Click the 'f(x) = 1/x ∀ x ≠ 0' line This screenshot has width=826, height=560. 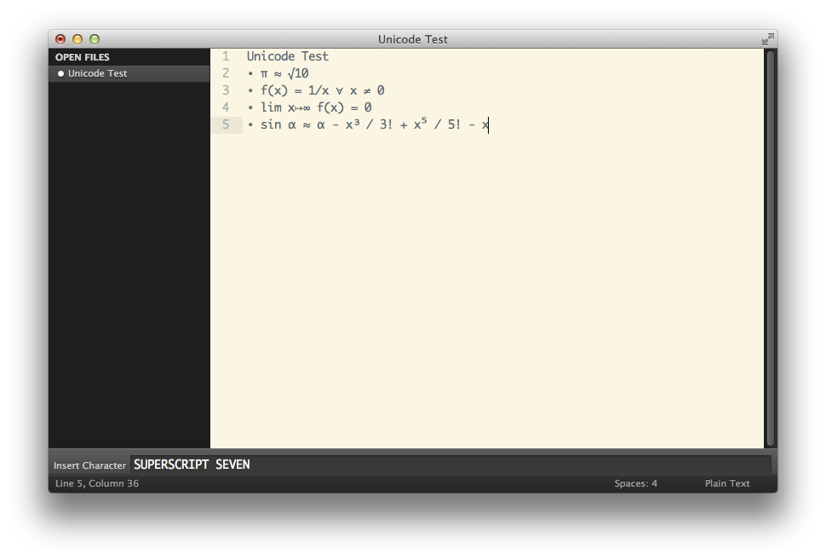pos(323,90)
